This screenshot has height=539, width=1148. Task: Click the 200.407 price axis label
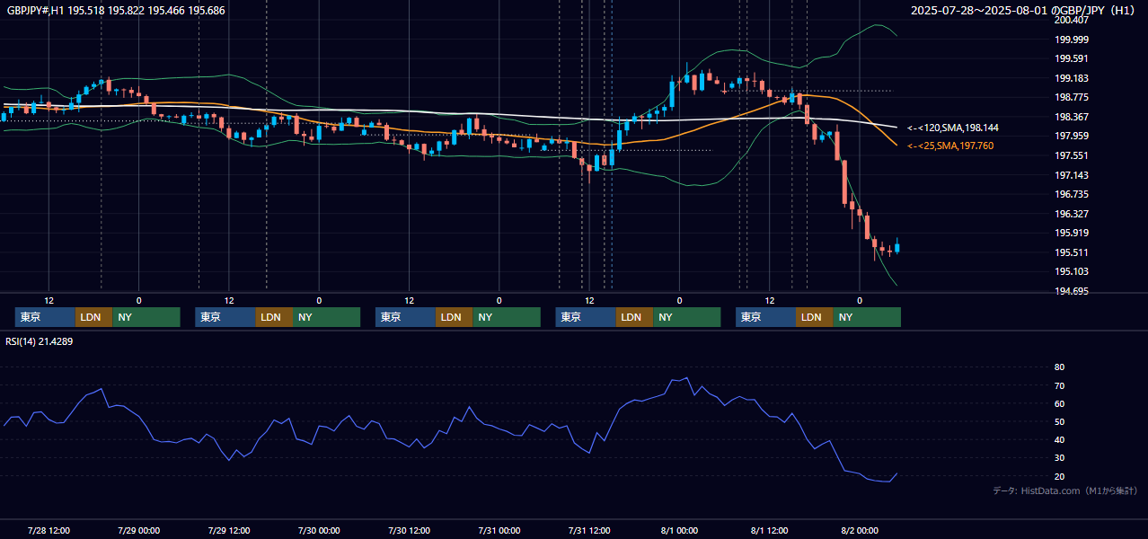(x=1072, y=20)
